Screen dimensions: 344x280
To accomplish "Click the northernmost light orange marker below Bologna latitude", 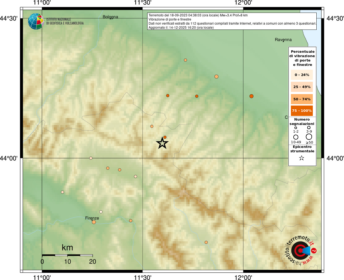I will click(186, 60).
